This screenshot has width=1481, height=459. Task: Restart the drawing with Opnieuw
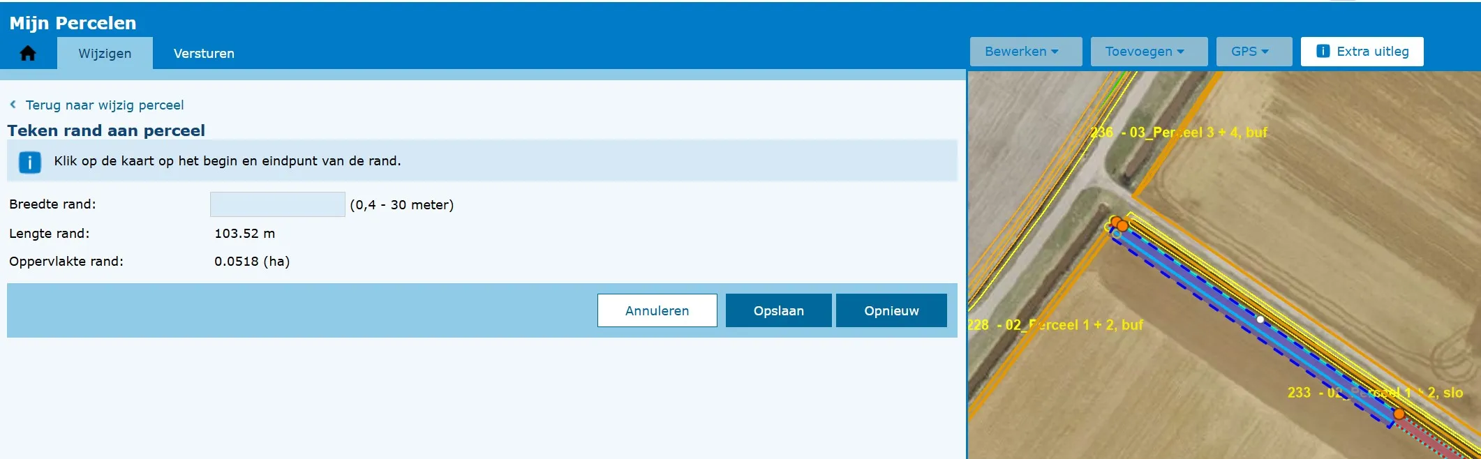(891, 310)
